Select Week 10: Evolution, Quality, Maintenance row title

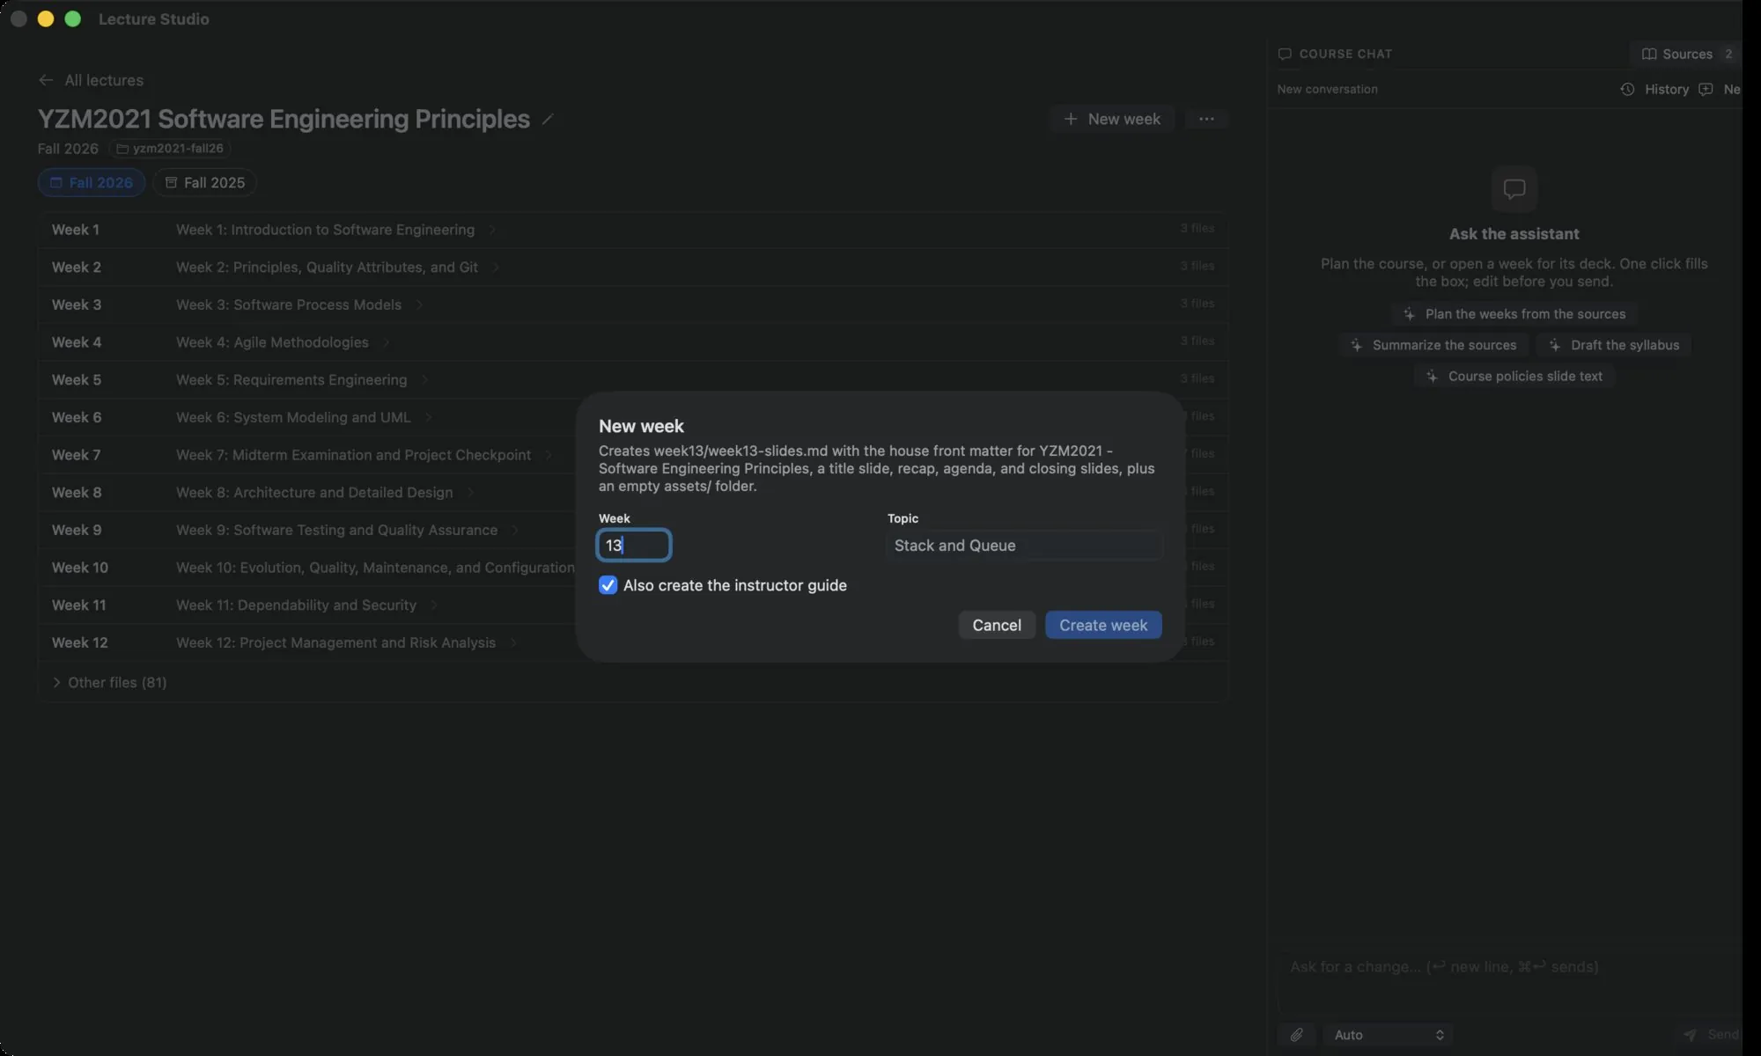click(375, 568)
